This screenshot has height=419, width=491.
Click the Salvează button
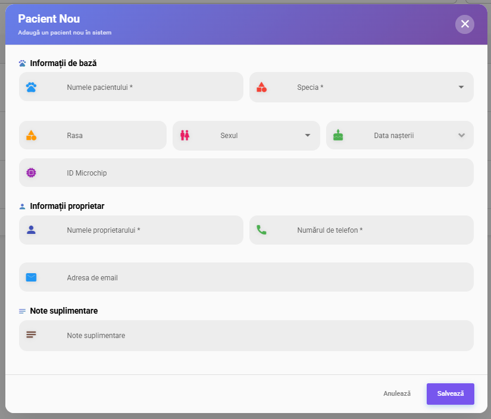pyautogui.click(x=451, y=393)
